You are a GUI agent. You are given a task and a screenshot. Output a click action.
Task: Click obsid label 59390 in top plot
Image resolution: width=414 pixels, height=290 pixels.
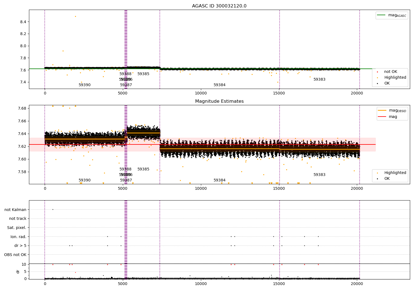[85, 85]
